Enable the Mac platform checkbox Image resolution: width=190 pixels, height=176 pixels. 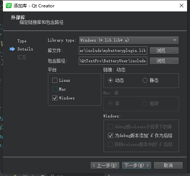click(55, 89)
